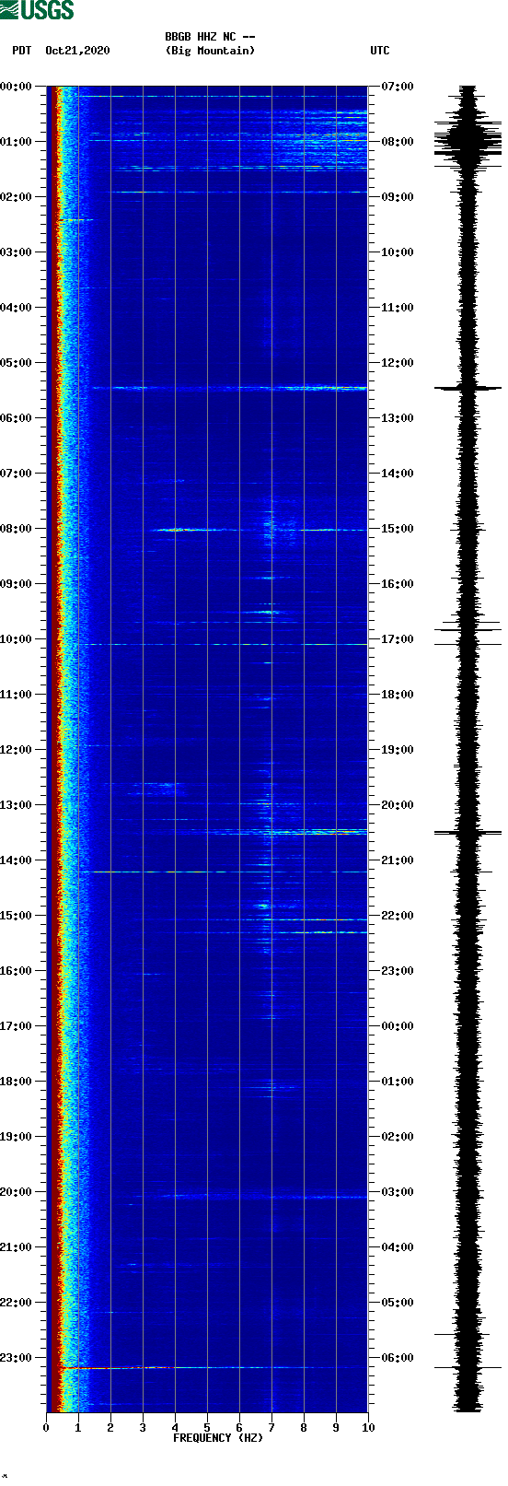Image resolution: width=508 pixels, height=1486 pixels.
Task: Click the 3 Hz frequency tick label
Action: 143,1428
